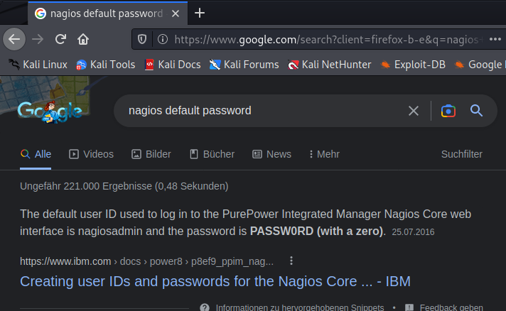Click the Google doodle logo

50,111
